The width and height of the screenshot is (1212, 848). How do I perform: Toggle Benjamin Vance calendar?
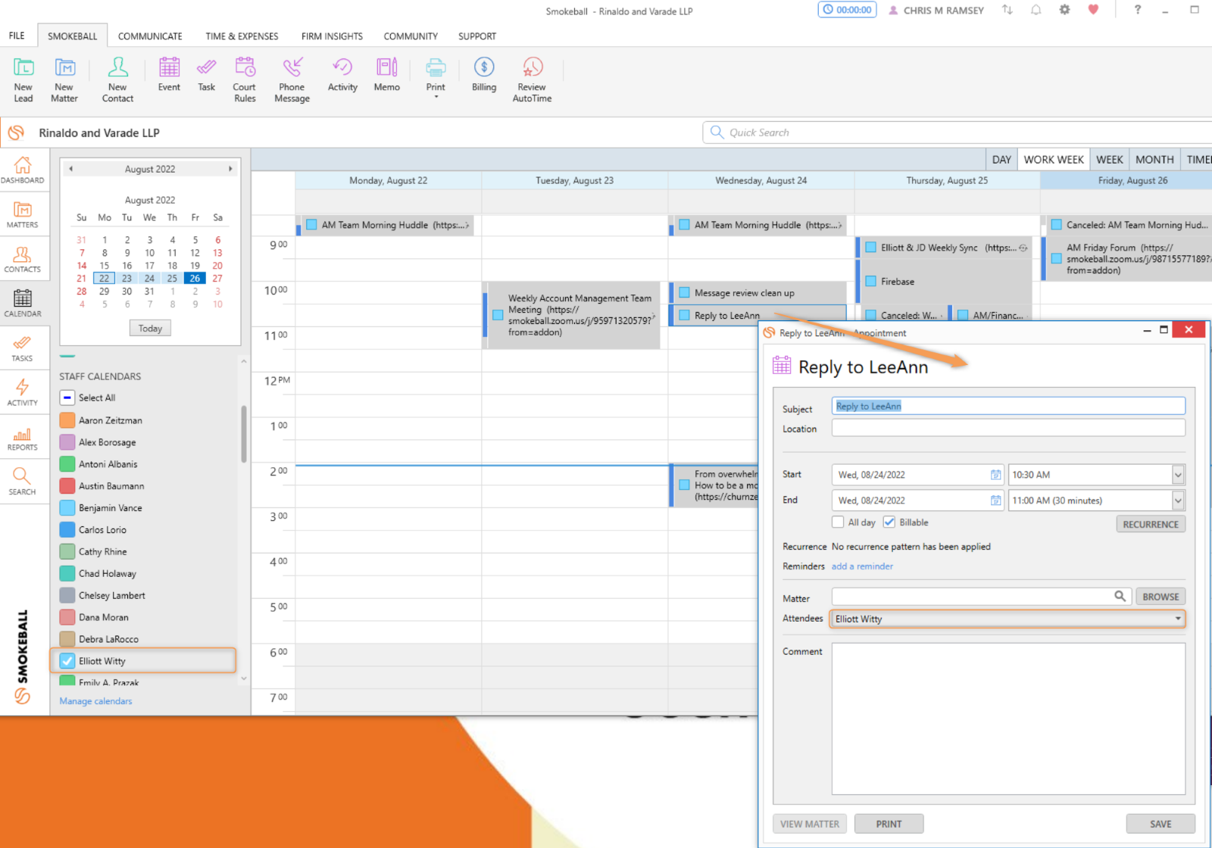(x=67, y=508)
